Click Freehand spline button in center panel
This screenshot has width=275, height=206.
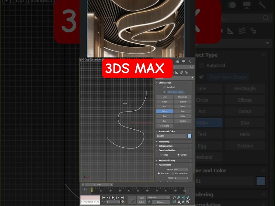165,126
